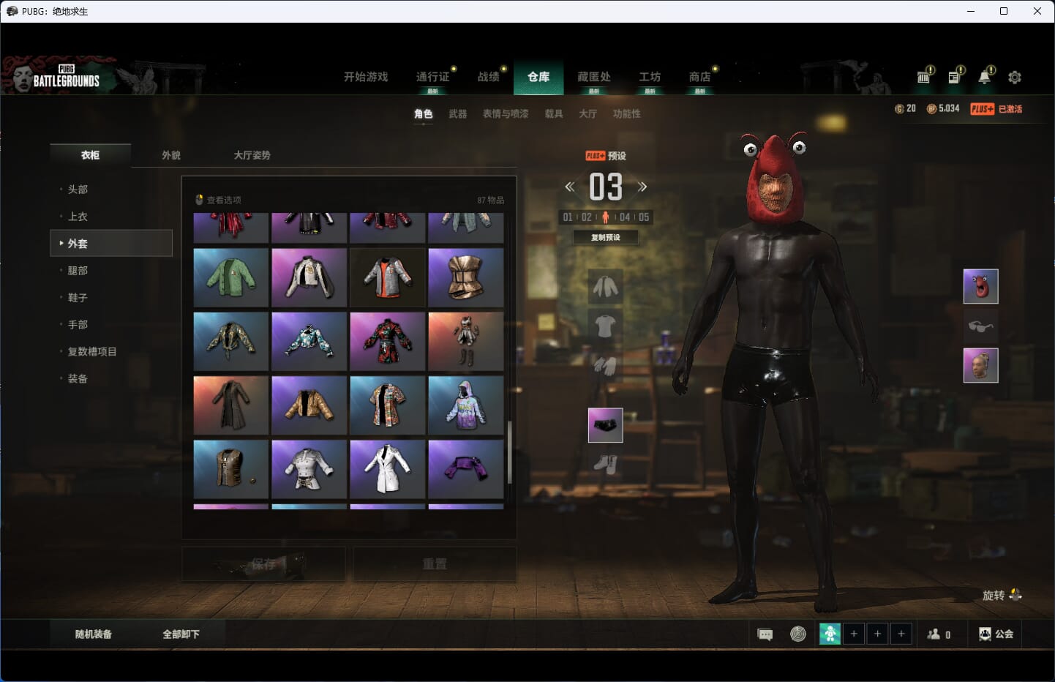This screenshot has height=682, width=1055.
Task: Open the 开始游戏 main tab
Action: click(366, 77)
